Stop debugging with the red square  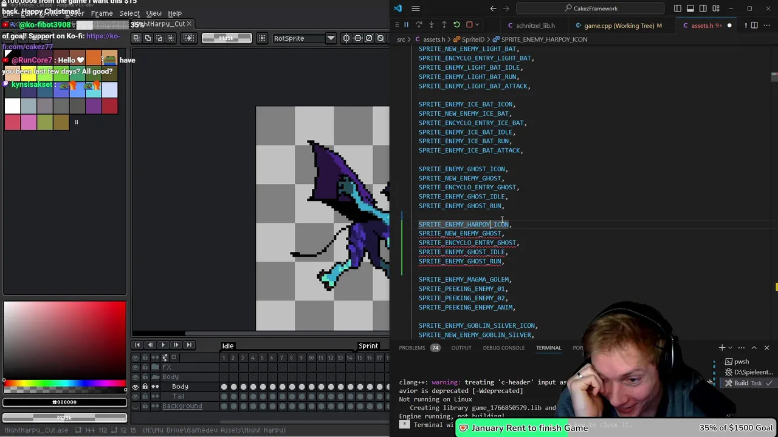click(469, 25)
